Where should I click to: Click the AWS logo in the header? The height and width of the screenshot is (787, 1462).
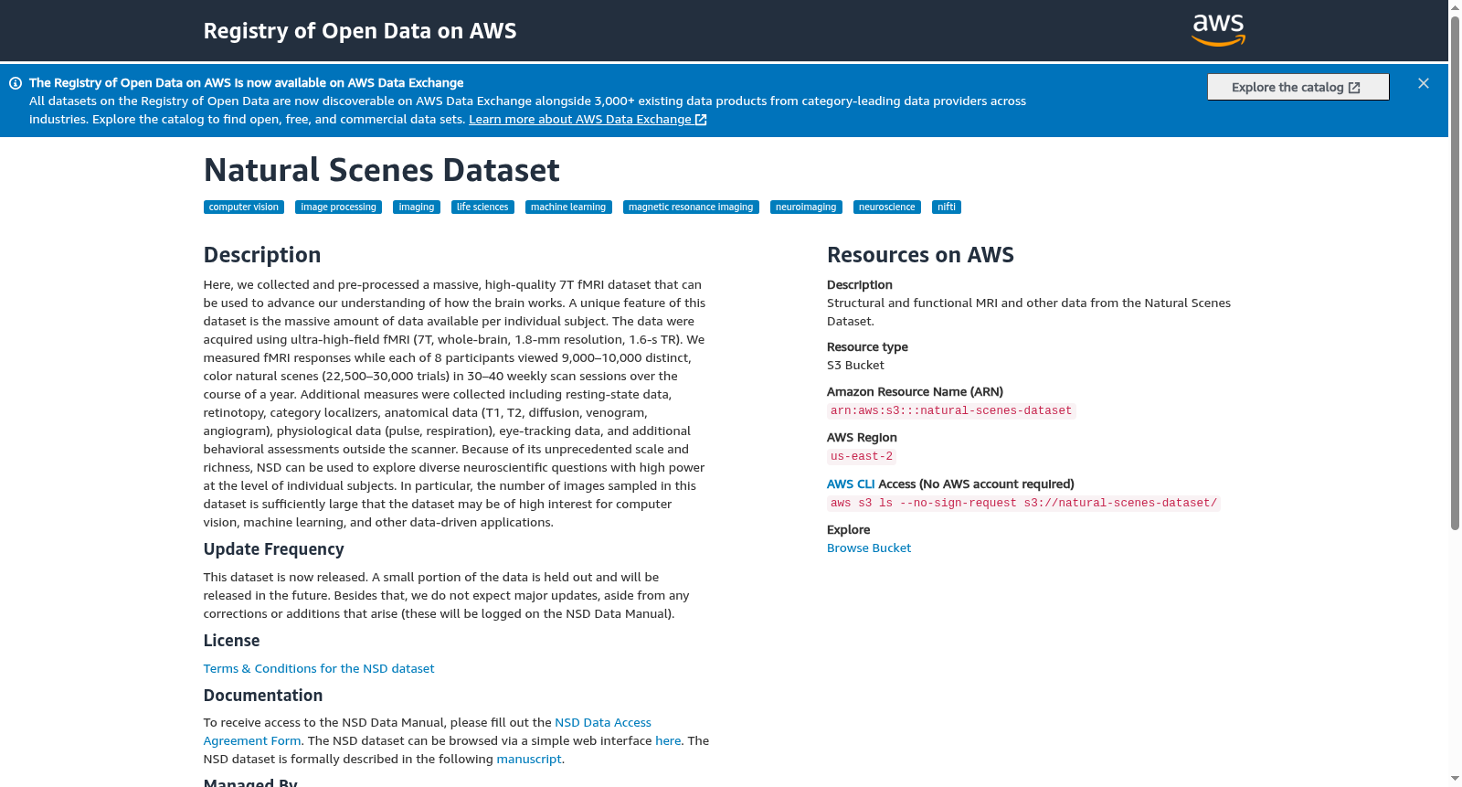click(1219, 30)
